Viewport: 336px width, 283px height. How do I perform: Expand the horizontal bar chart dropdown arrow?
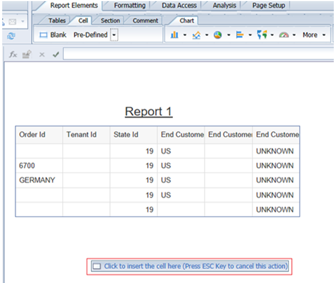coord(250,35)
